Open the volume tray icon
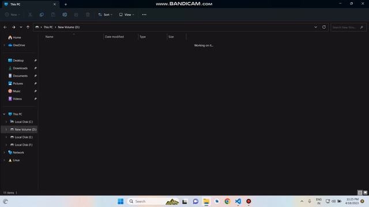This screenshot has width=369, height=207. (x=333, y=201)
